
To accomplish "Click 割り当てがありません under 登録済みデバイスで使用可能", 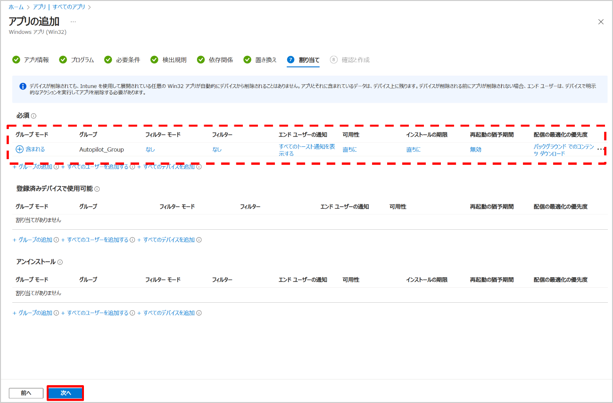I will (x=38, y=220).
